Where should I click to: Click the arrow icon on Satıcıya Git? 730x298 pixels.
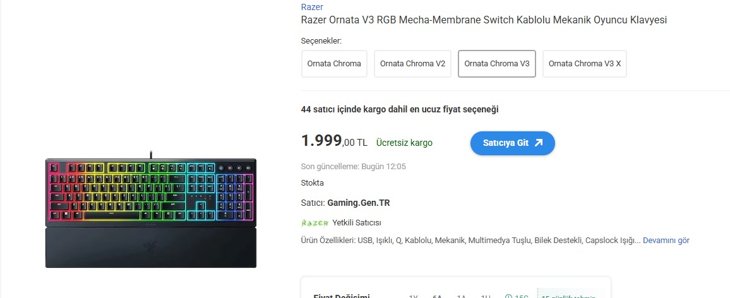[539, 143]
